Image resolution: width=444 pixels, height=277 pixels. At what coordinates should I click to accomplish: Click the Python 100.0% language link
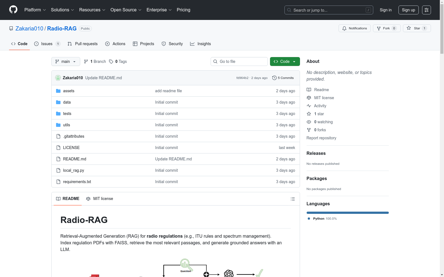pyautogui.click(x=322, y=219)
